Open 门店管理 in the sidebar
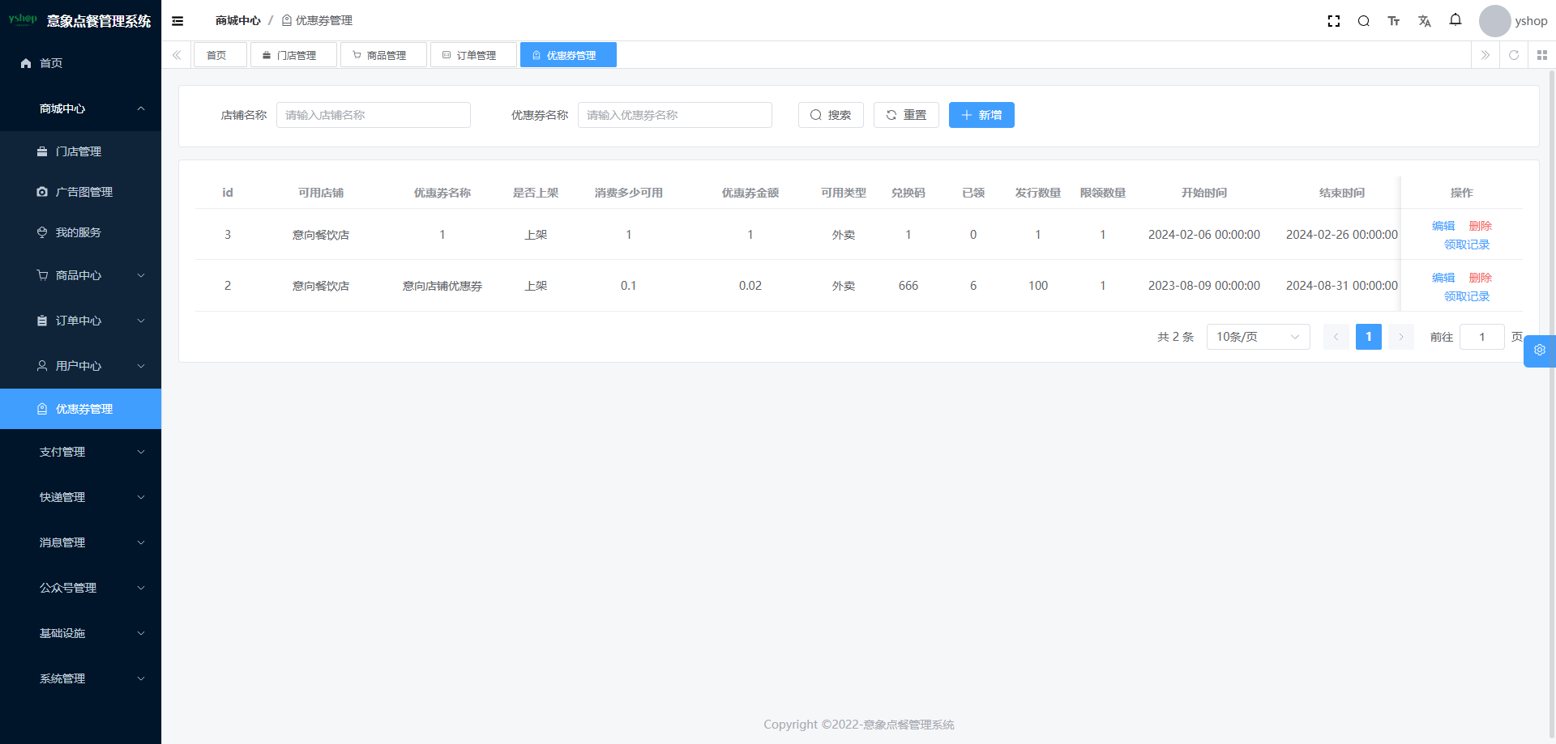The width and height of the screenshot is (1556, 744). click(80, 151)
